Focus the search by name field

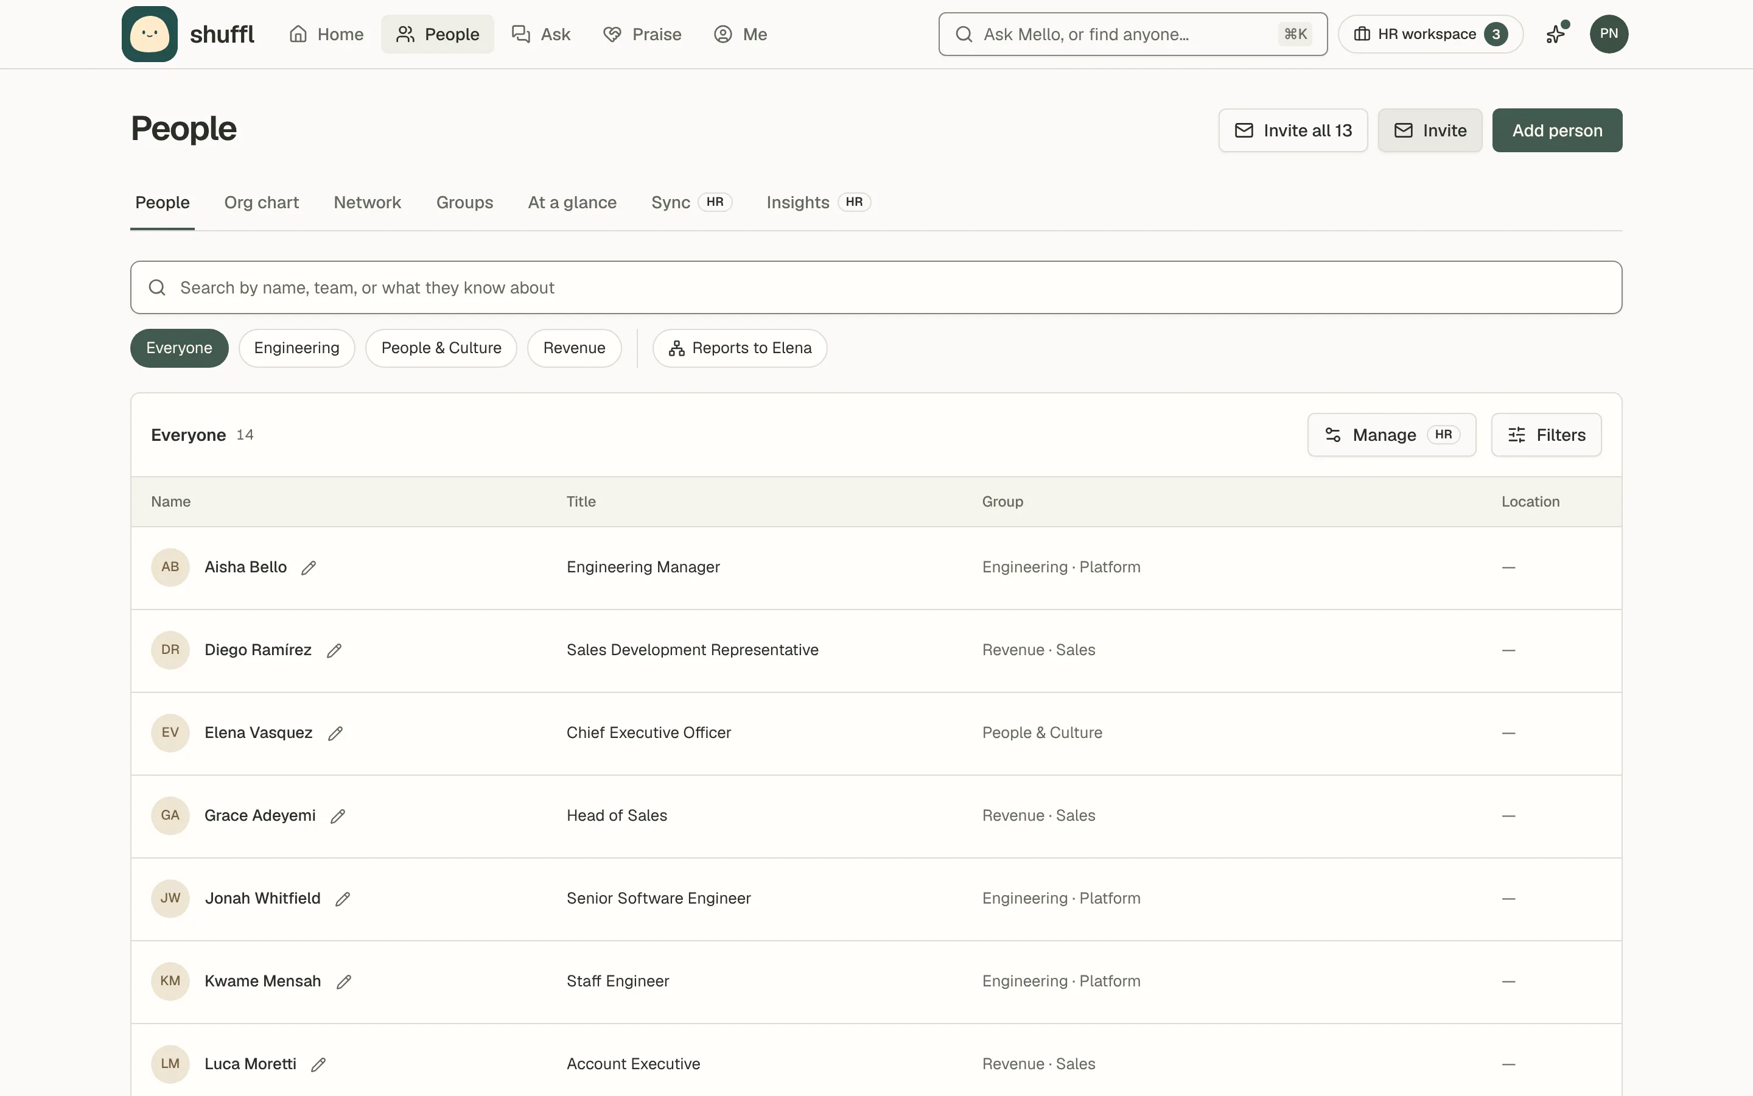(876, 288)
